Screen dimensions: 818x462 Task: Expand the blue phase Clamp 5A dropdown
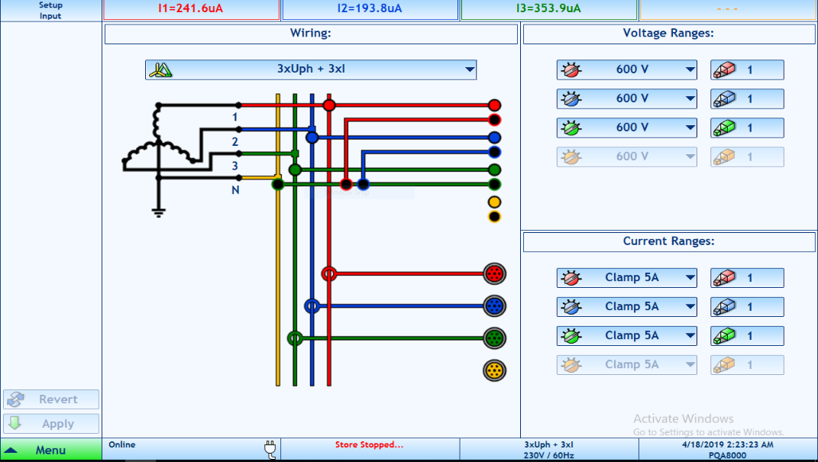pyautogui.click(x=626, y=306)
